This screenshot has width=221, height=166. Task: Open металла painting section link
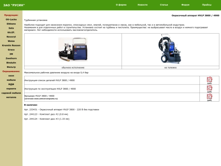click(11, 97)
